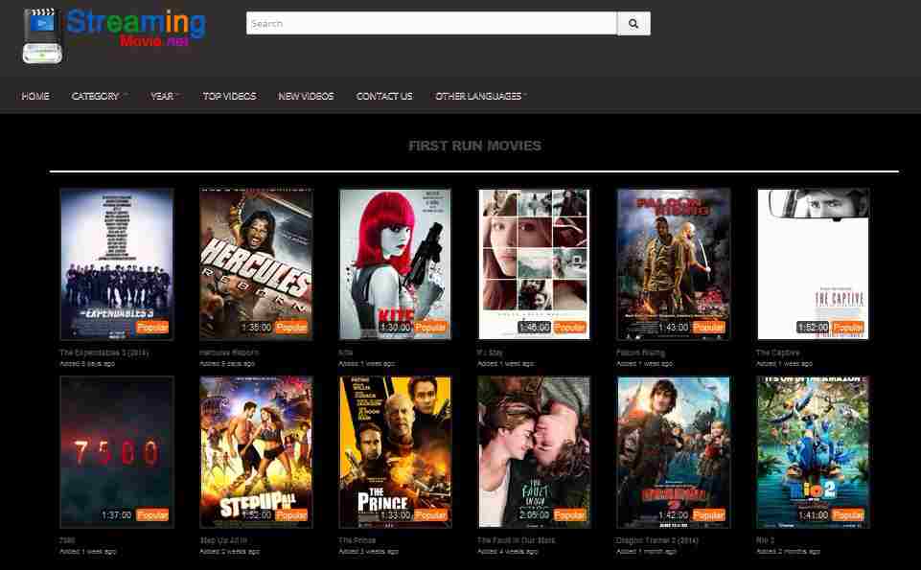This screenshot has width=921, height=570.
Task: Click the Step Up All In title link
Action: (223, 540)
